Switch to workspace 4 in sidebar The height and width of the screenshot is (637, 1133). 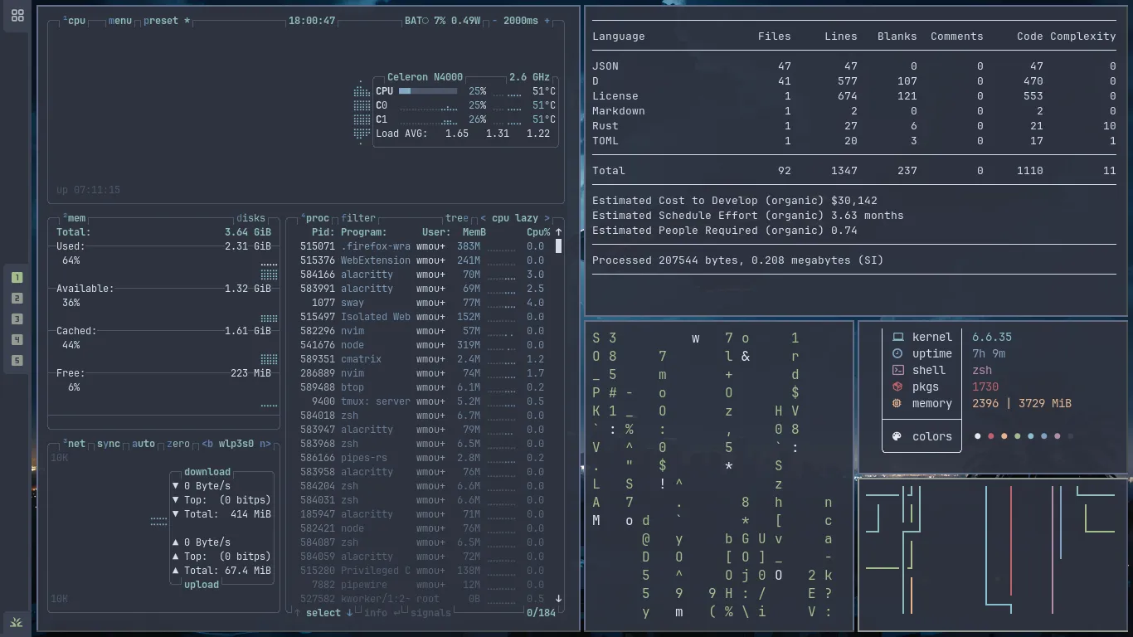tap(17, 339)
